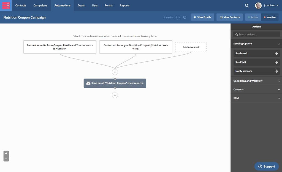The height and width of the screenshot is (172, 282).
Task: Click the View Emails button
Action: click(x=202, y=17)
